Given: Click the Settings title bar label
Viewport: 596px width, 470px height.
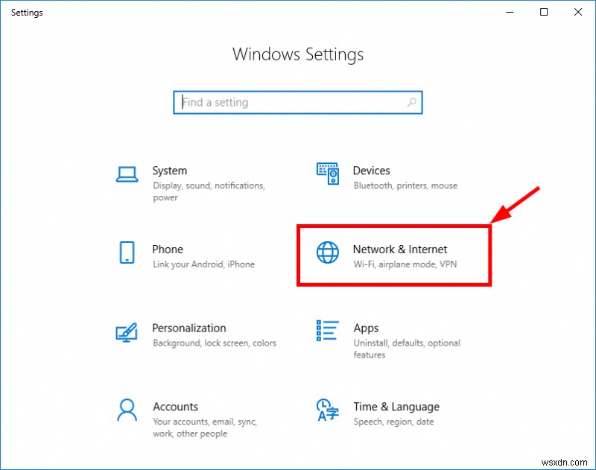Looking at the screenshot, I should point(27,12).
